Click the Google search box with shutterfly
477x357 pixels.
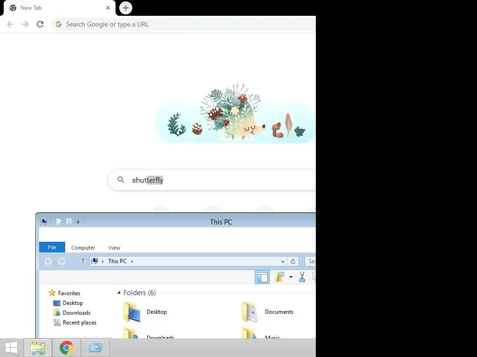point(212,180)
